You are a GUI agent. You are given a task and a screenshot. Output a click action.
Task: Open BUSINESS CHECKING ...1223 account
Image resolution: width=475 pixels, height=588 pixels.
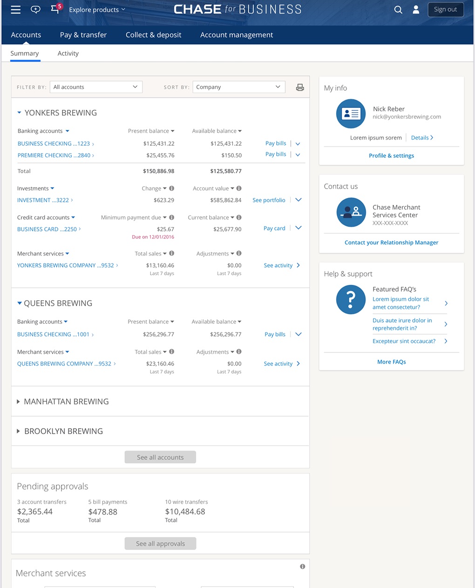tap(55, 144)
